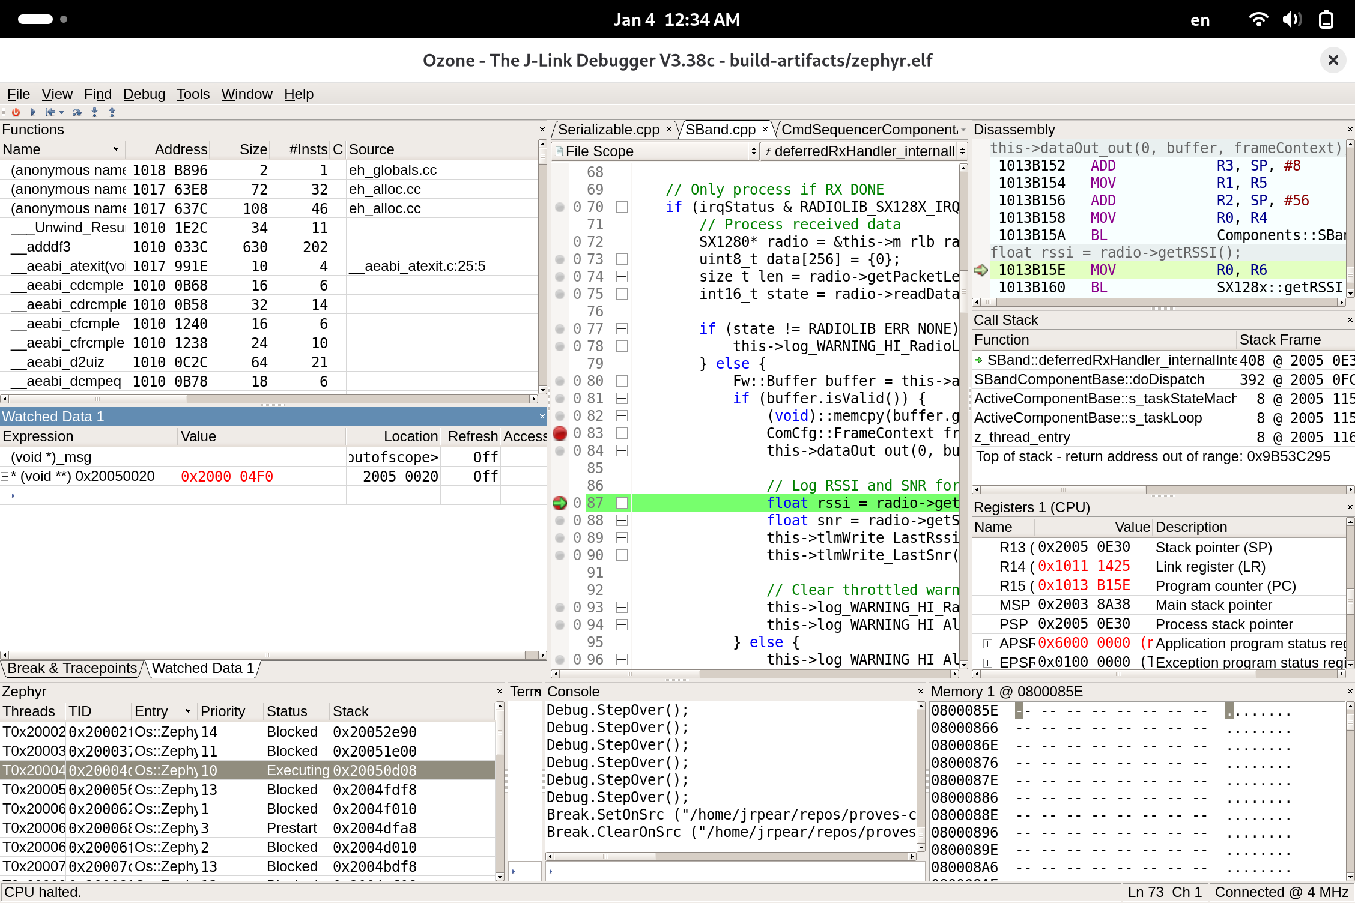Remove the red breakpoint on line 83

pos(560,433)
